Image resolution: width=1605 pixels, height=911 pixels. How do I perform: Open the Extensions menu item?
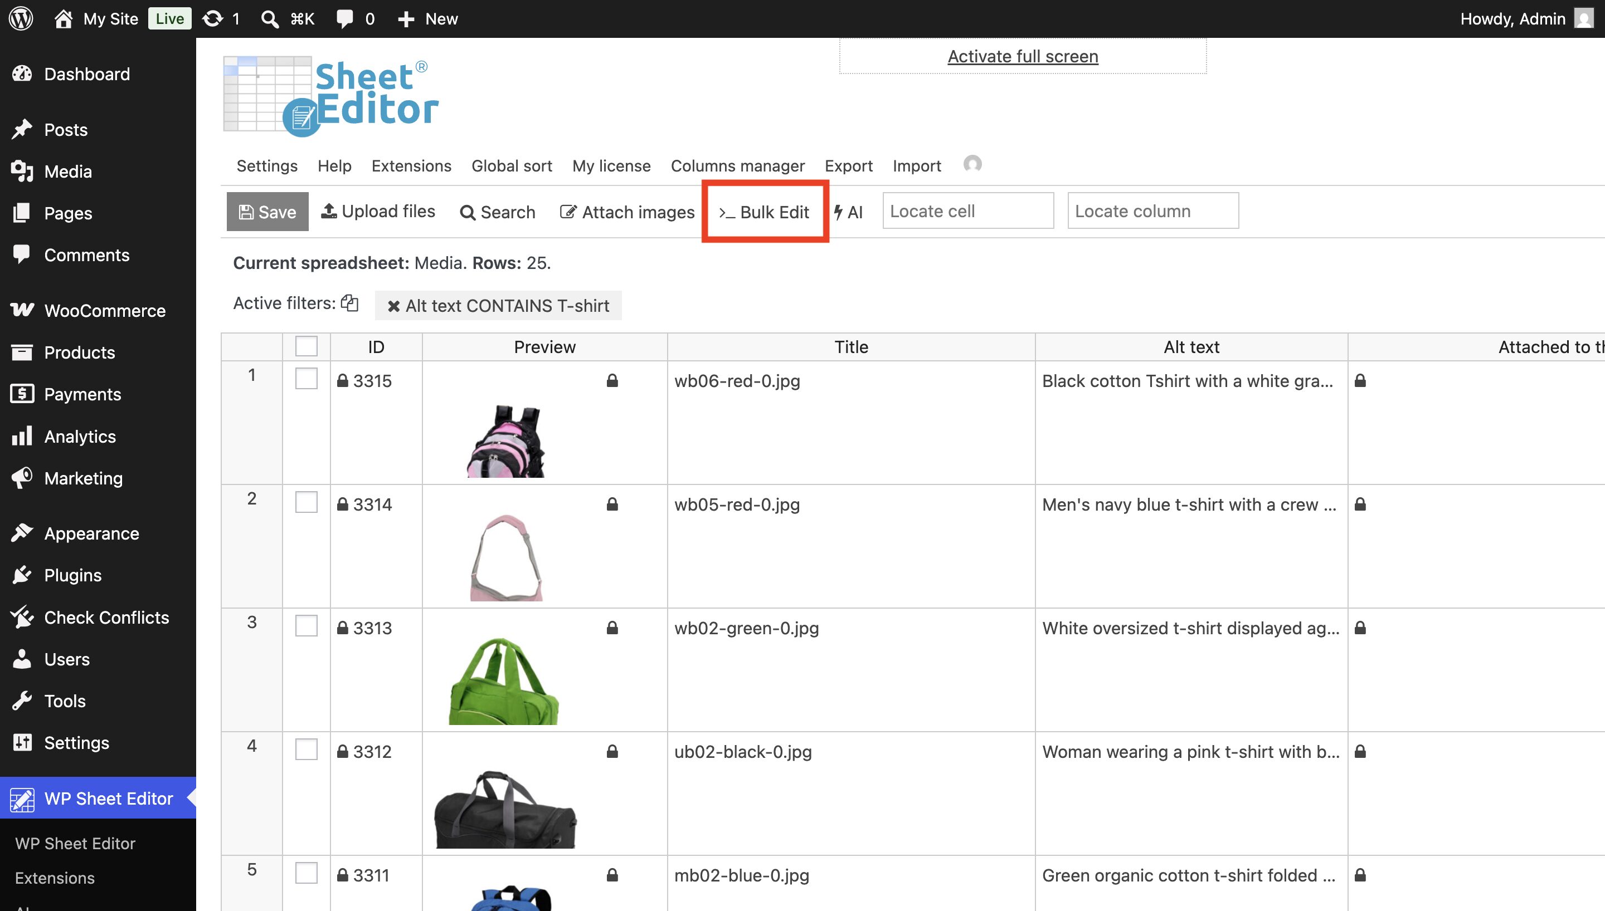411,166
